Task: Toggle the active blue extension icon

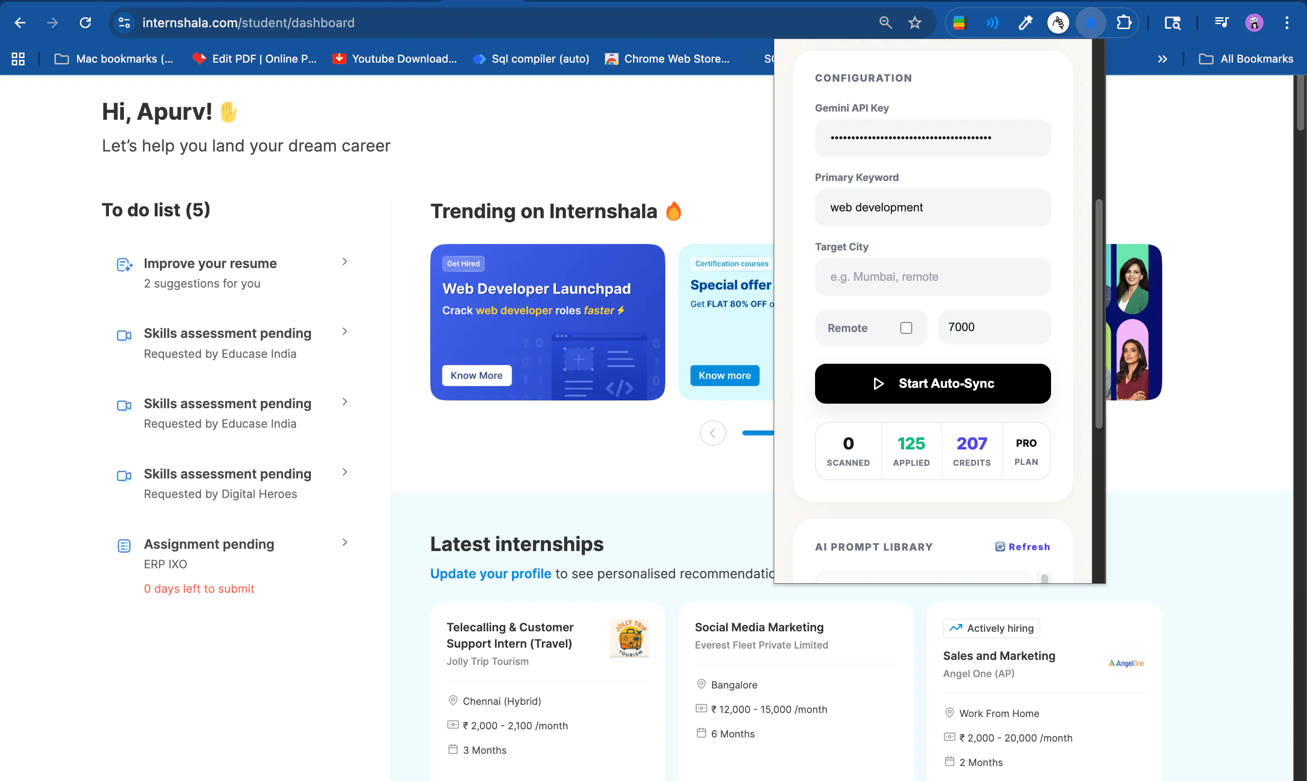Action: [1091, 23]
